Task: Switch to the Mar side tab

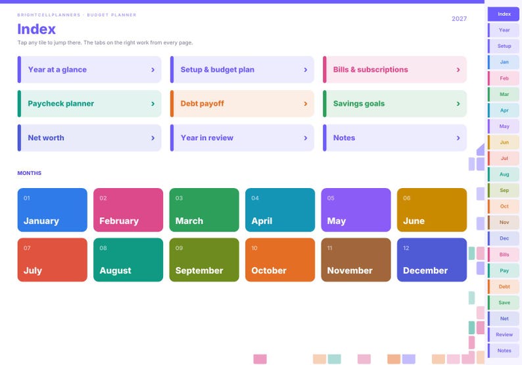Action: click(504, 94)
